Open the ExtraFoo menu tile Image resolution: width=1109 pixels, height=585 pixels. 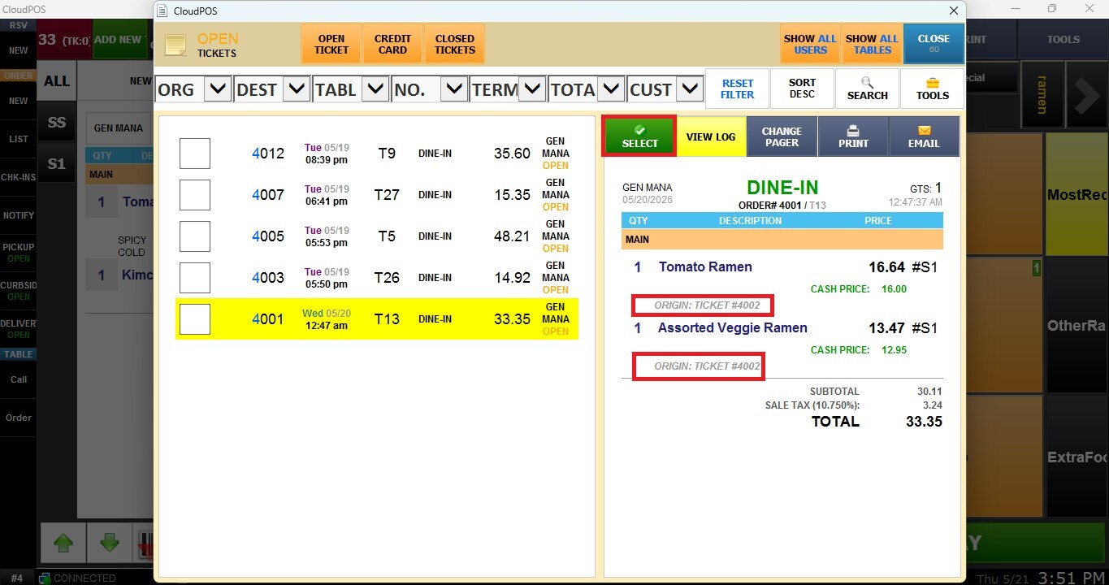click(1077, 457)
